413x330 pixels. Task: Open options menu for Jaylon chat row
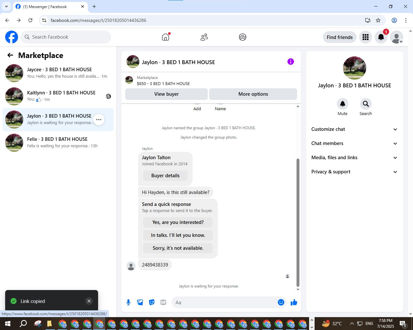[x=99, y=120]
